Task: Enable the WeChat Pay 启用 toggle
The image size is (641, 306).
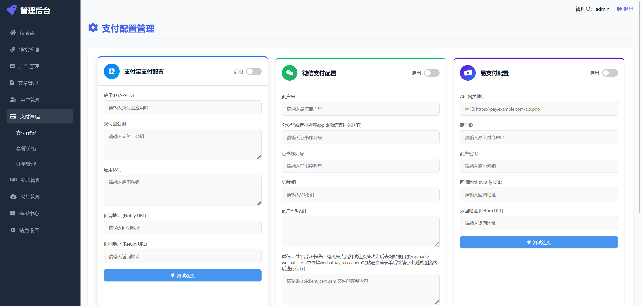Action: [x=432, y=73]
